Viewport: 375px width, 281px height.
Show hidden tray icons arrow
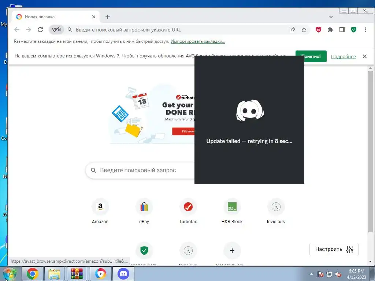[311, 274]
